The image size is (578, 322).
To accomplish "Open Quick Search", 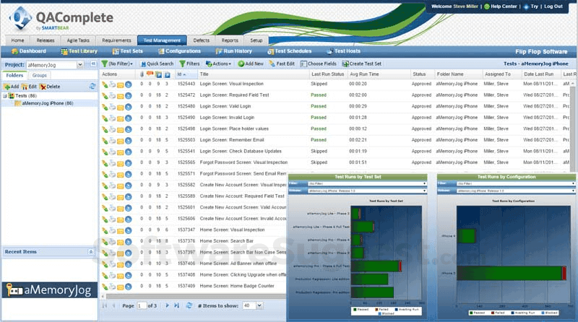I will click(x=157, y=64).
